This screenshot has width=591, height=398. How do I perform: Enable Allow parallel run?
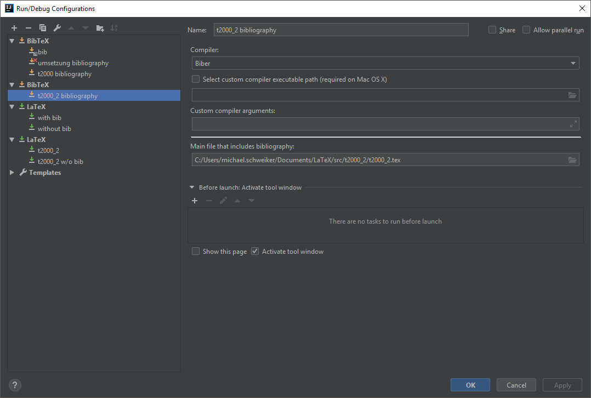pyautogui.click(x=526, y=30)
